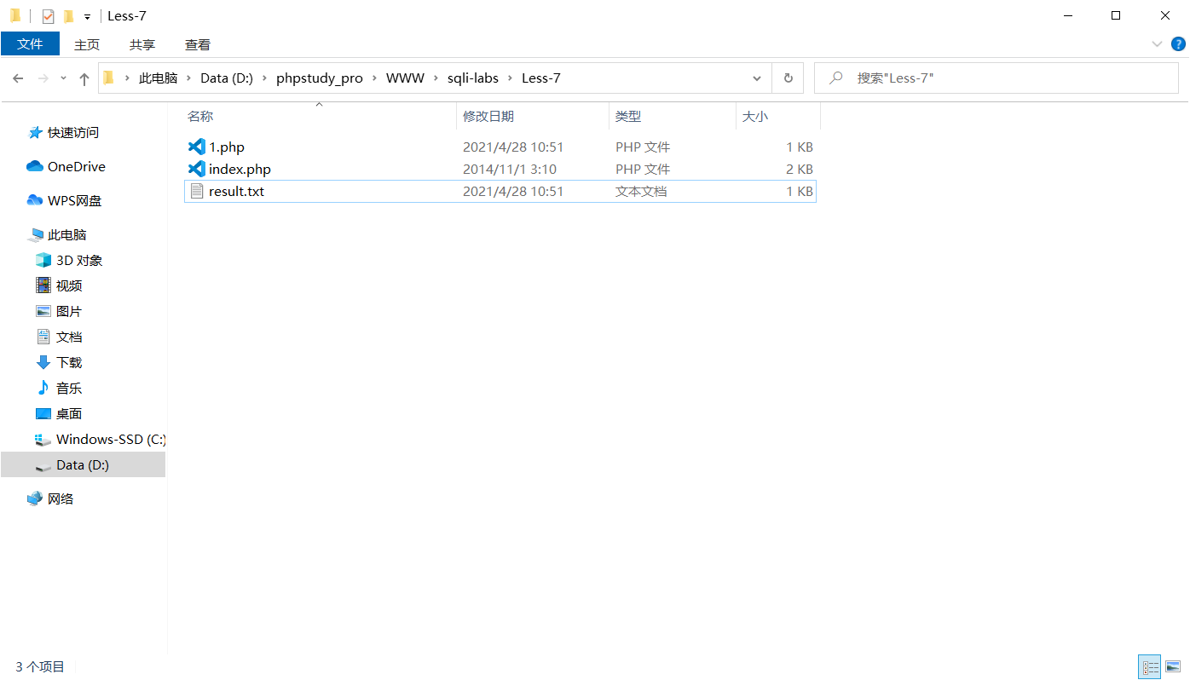1190x680 pixels.
Task: Click the Data (D:) drive icon in sidebar
Action: tap(43, 465)
